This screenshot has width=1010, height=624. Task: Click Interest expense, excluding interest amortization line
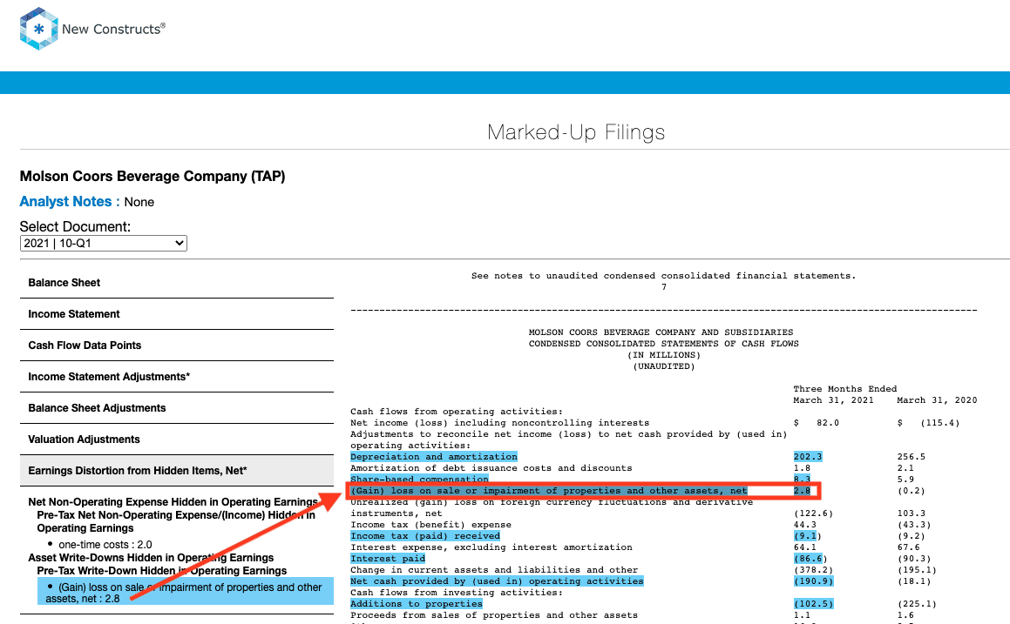tap(491, 547)
